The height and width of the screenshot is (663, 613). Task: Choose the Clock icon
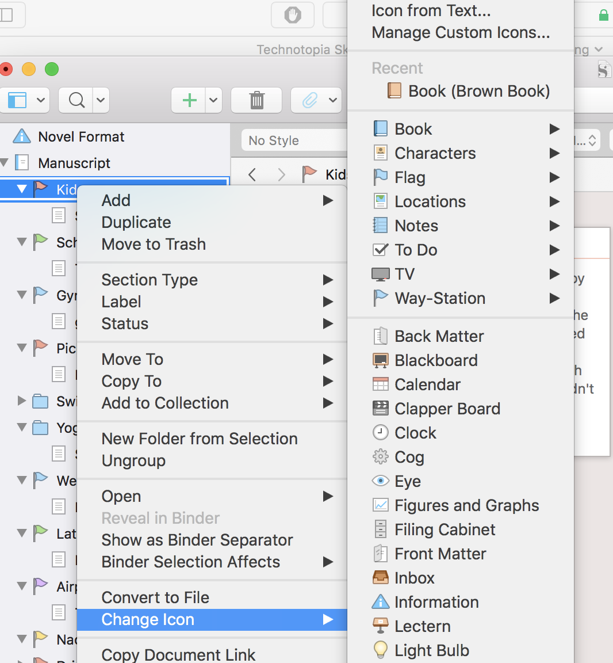[x=461, y=433]
